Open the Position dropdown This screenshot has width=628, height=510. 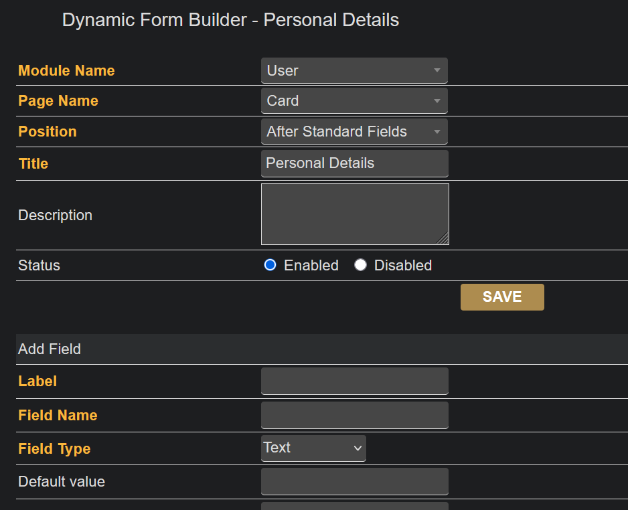pos(354,132)
